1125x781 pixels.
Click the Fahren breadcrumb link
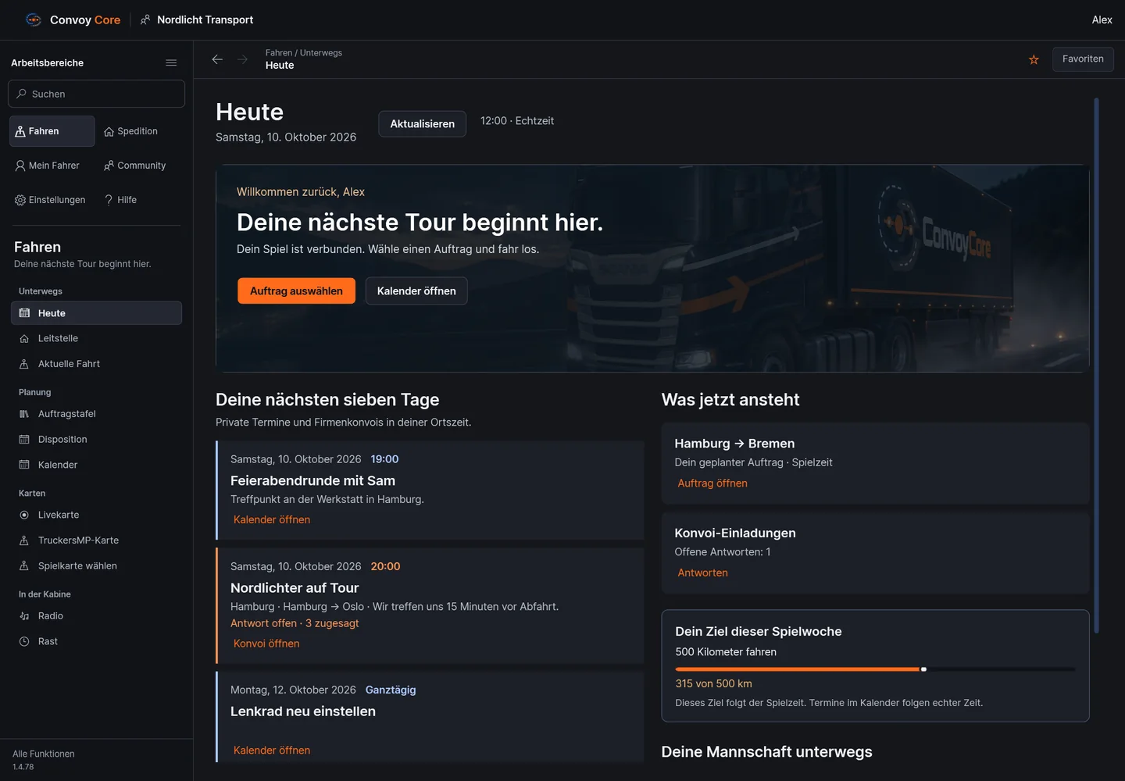click(x=279, y=53)
